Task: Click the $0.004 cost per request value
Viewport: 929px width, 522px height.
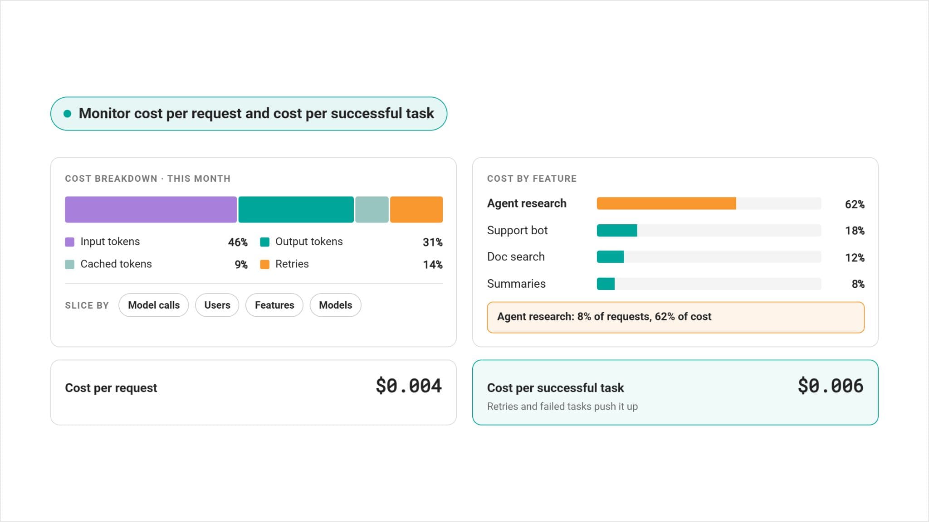Action: 408,386
